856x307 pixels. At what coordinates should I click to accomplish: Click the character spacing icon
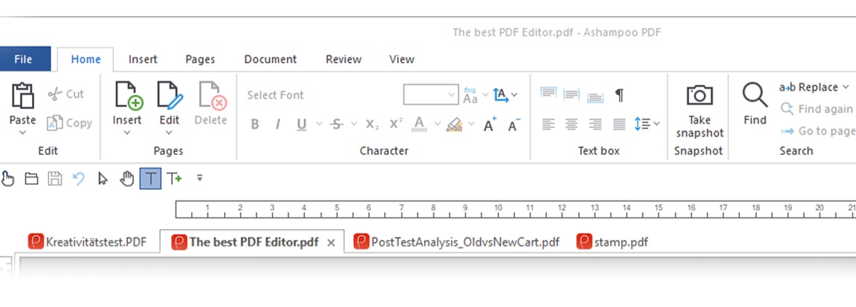(x=470, y=95)
